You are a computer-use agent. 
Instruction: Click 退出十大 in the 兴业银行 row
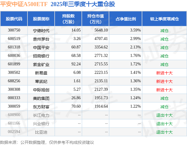click(165, 124)
